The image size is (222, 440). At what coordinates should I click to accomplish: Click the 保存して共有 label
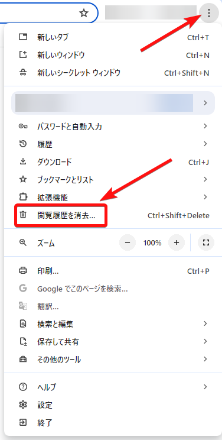[x=58, y=342]
